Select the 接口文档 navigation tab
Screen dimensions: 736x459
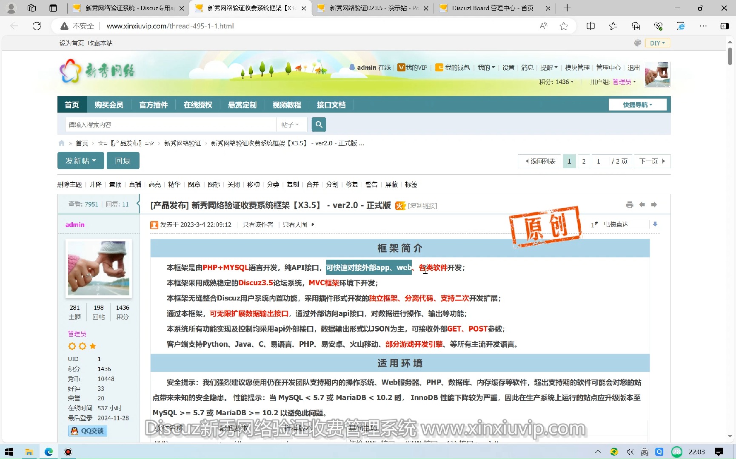click(331, 105)
